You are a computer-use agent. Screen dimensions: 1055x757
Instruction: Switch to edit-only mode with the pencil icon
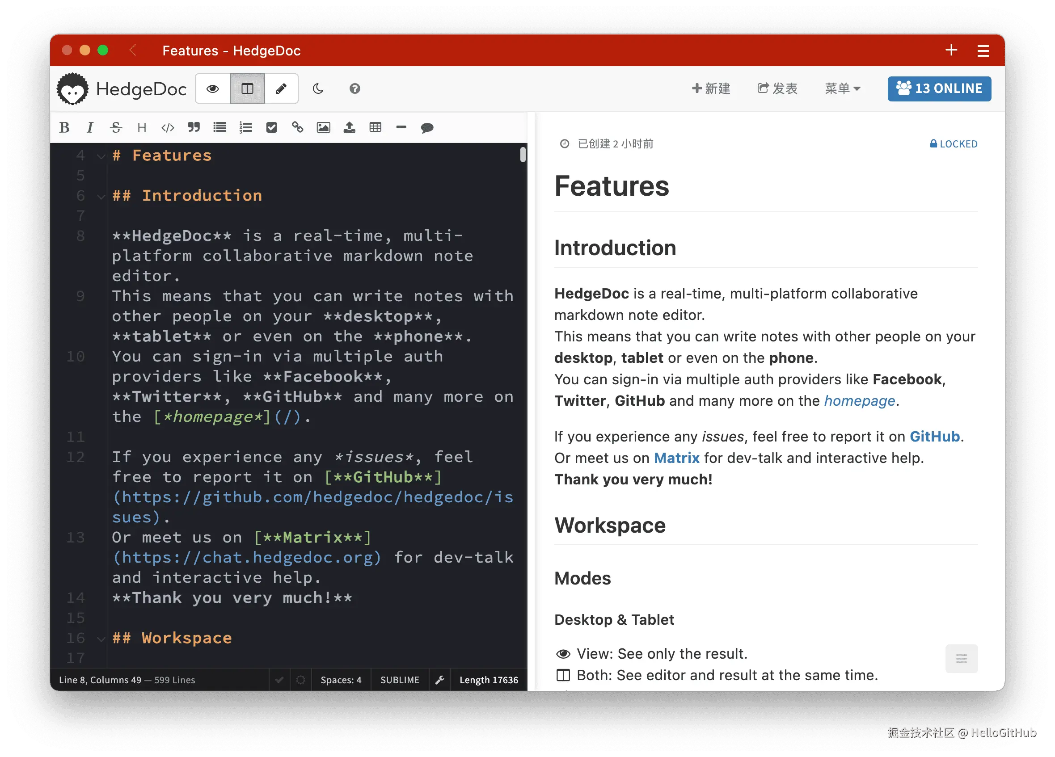[281, 88]
